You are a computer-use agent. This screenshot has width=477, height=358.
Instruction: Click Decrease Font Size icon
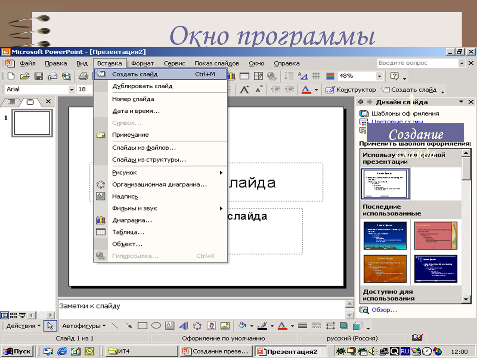click(x=259, y=89)
